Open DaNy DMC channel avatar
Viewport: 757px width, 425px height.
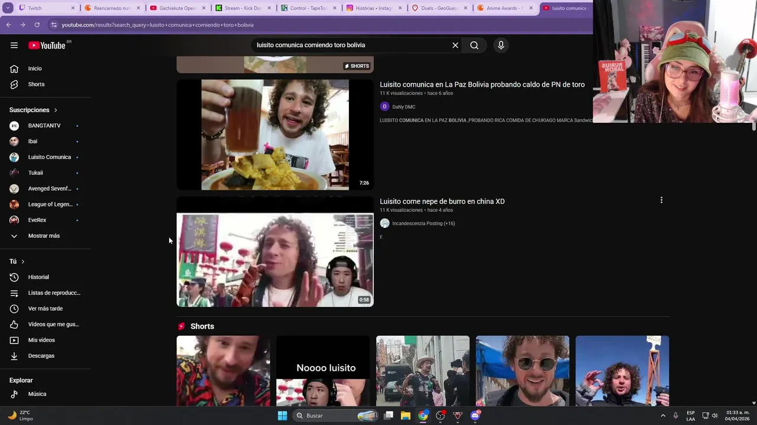(384, 107)
